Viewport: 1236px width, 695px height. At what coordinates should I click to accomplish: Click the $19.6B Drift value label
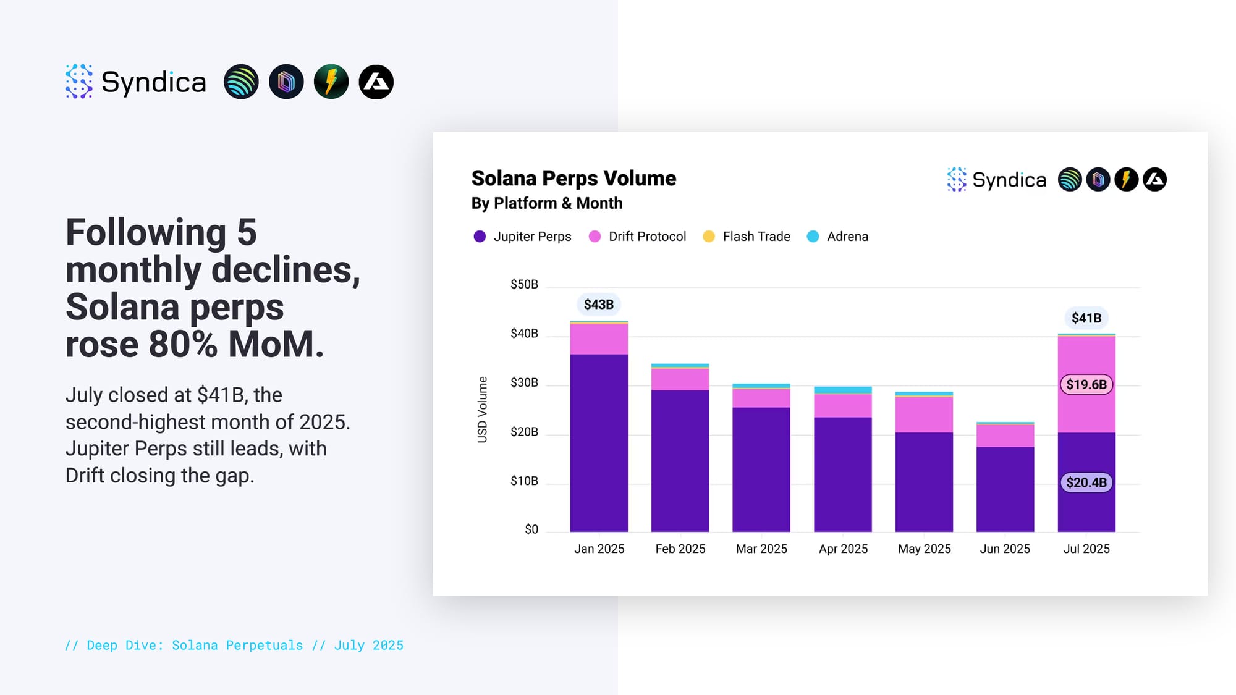1086,384
